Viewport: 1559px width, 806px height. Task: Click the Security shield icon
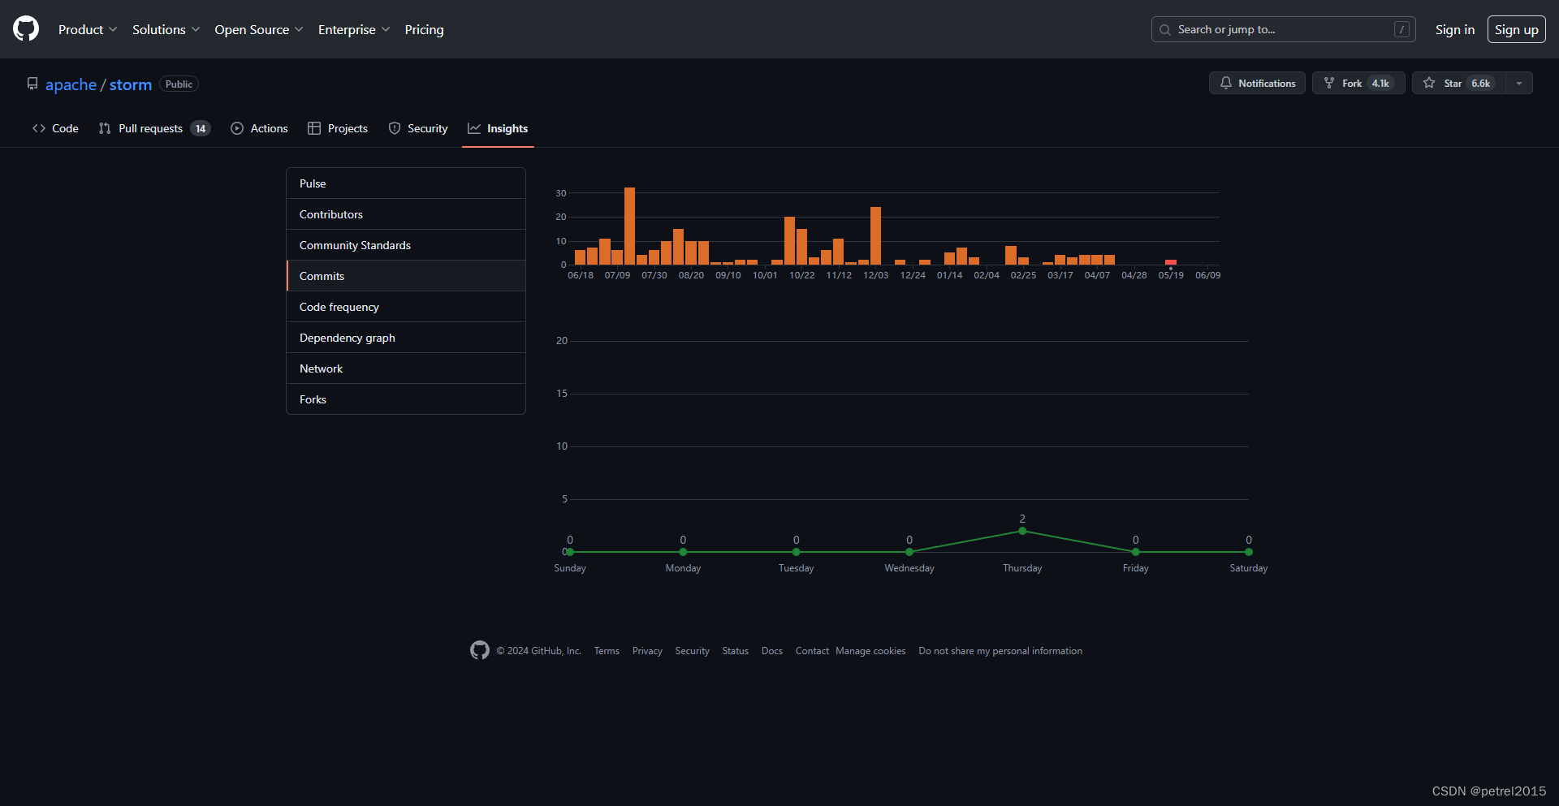(395, 128)
